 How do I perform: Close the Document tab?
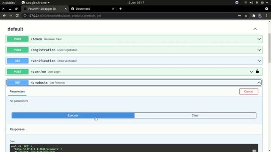point(113,8)
